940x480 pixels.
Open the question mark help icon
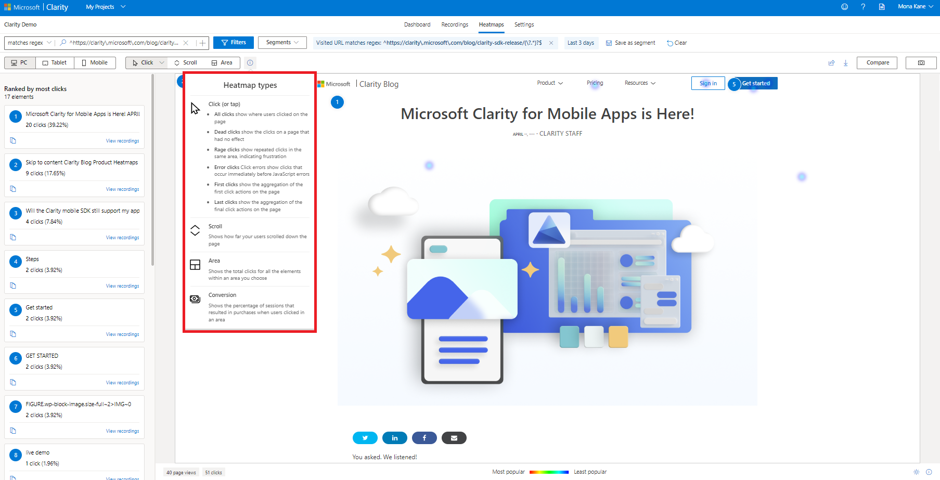tap(863, 7)
